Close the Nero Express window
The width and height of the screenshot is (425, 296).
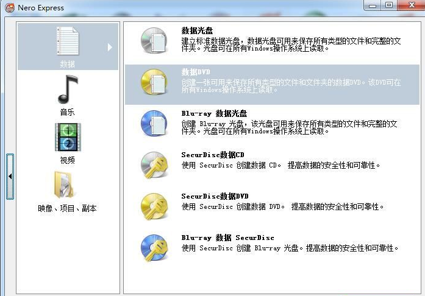pyautogui.click(x=411, y=5)
